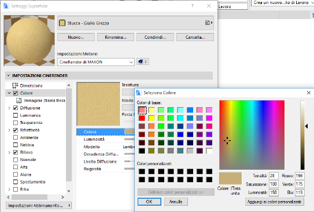Open the help question mark in Settaggi Superficie
This screenshot has height=212, width=314.
[x=192, y=6]
